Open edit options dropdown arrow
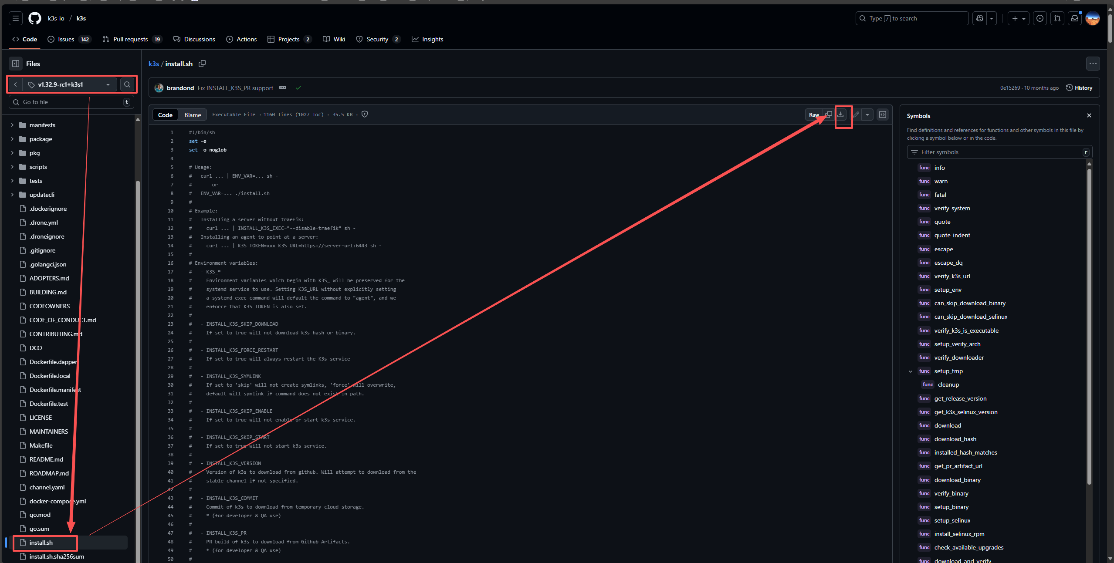 pyautogui.click(x=867, y=115)
